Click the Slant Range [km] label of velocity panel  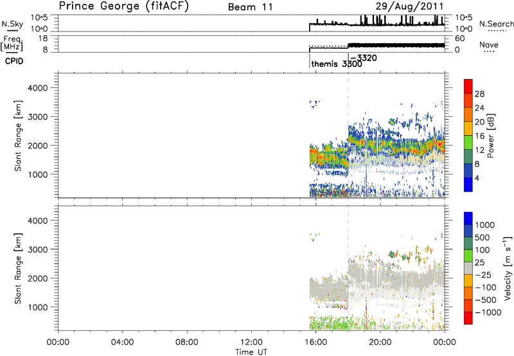point(18,269)
